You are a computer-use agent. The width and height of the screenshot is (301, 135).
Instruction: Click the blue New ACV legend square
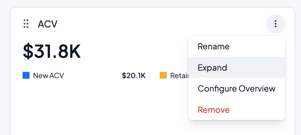[26, 75]
